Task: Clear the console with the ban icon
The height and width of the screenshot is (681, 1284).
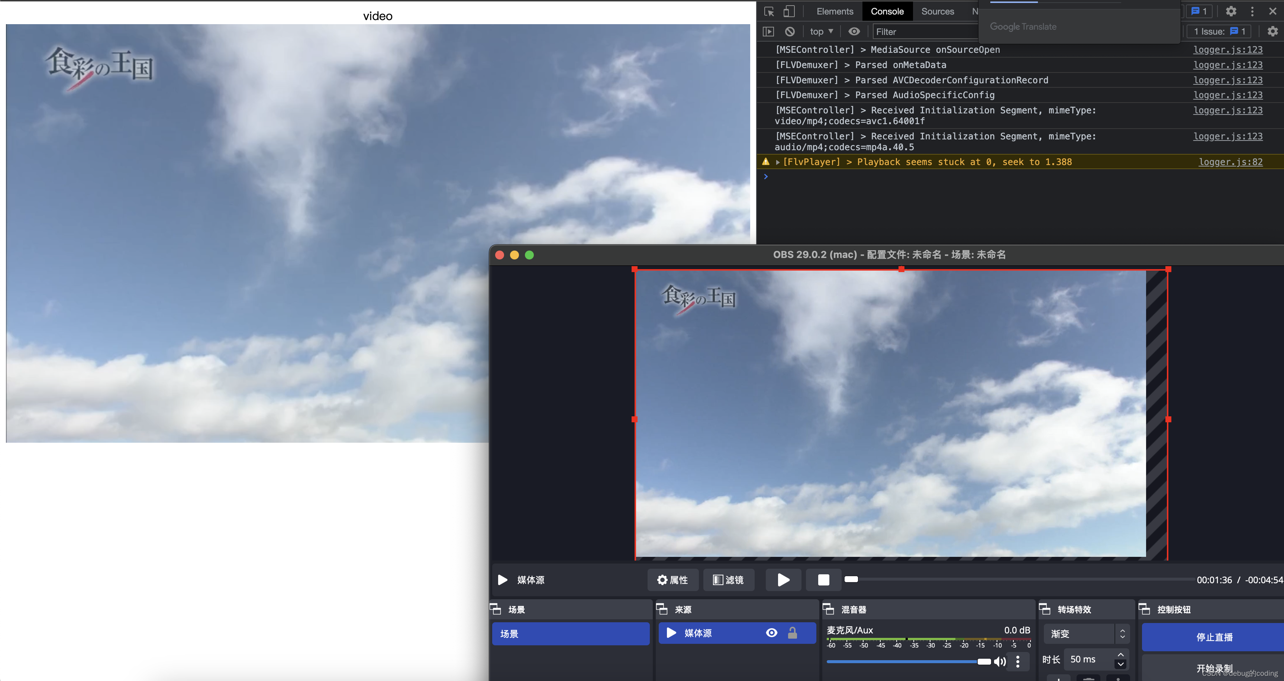Action: (x=790, y=31)
